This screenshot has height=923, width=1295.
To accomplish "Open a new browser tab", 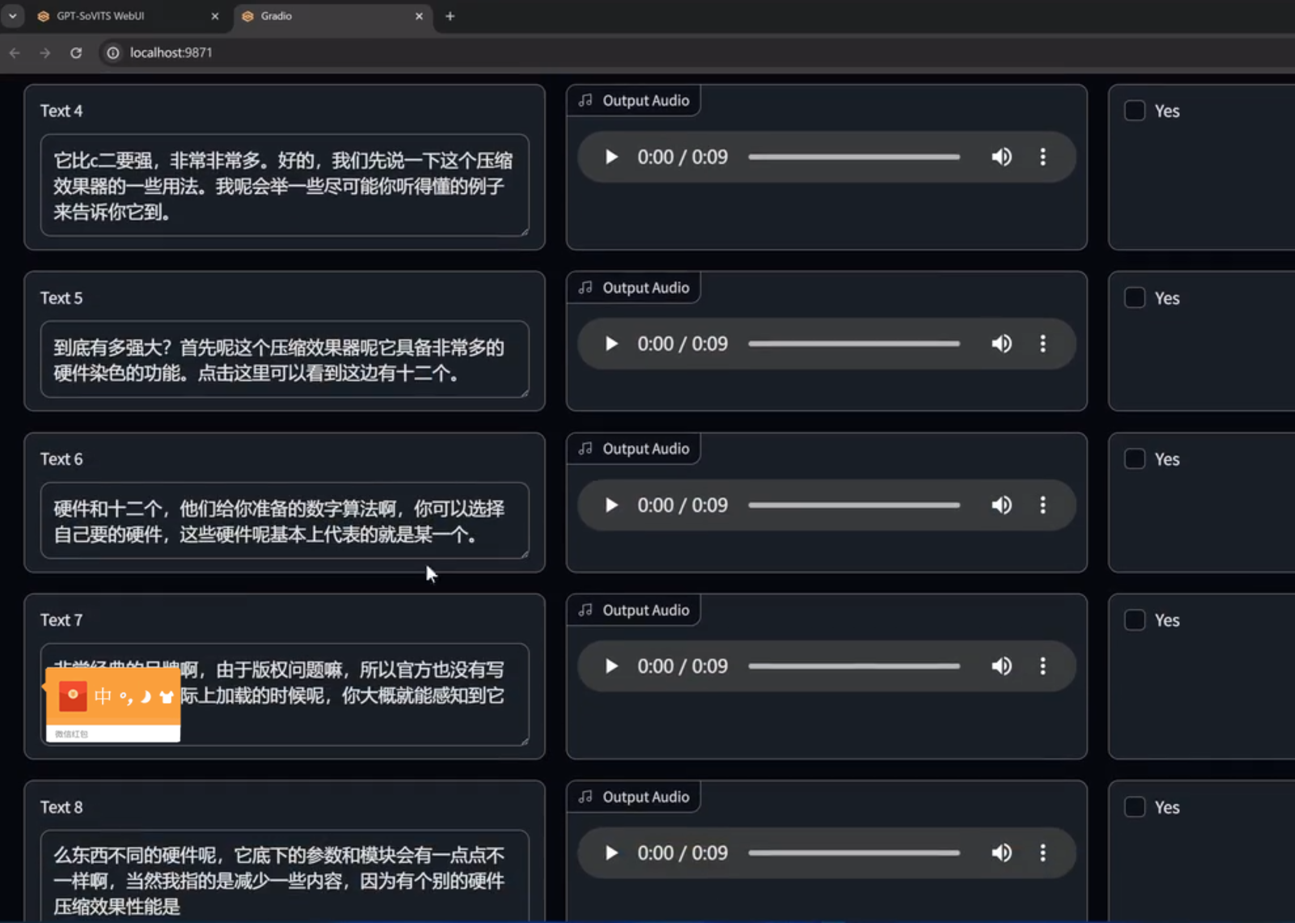I will click(450, 16).
